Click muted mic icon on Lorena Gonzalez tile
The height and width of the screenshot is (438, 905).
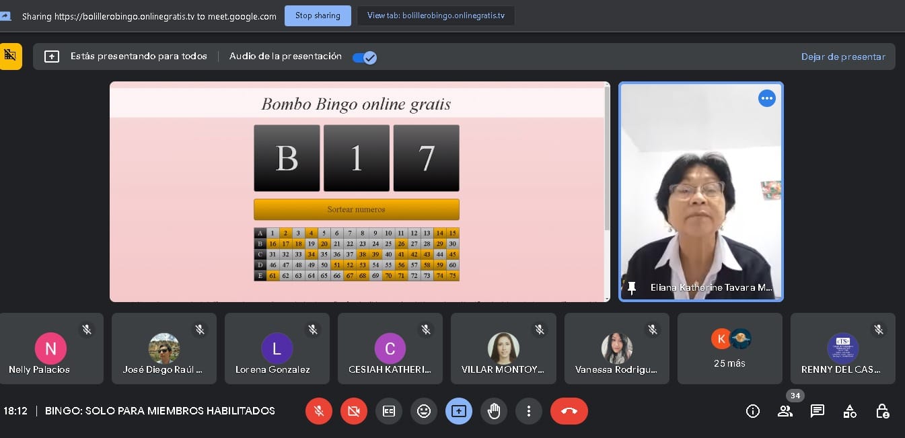pyautogui.click(x=313, y=330)
